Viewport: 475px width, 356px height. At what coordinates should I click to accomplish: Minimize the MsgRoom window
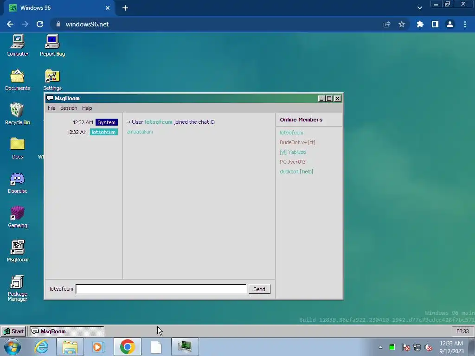322,98
